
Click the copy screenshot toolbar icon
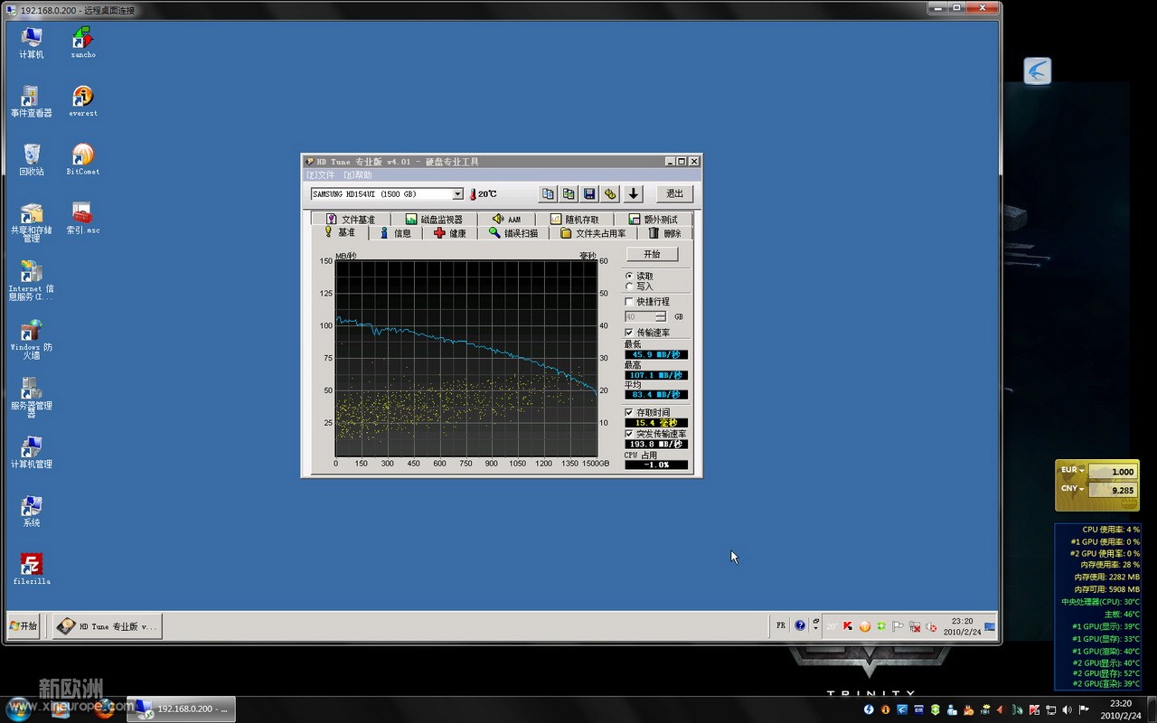(x=569, y=193)
